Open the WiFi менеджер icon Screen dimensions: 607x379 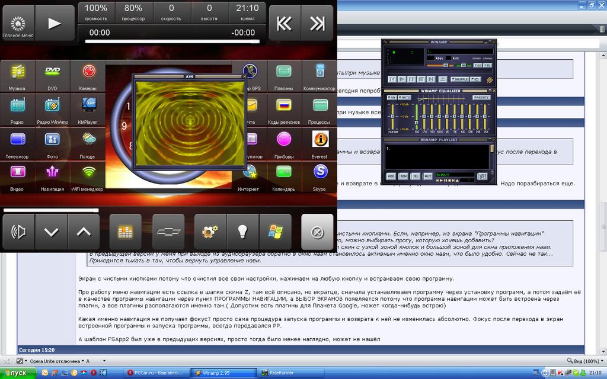[88, 176]
